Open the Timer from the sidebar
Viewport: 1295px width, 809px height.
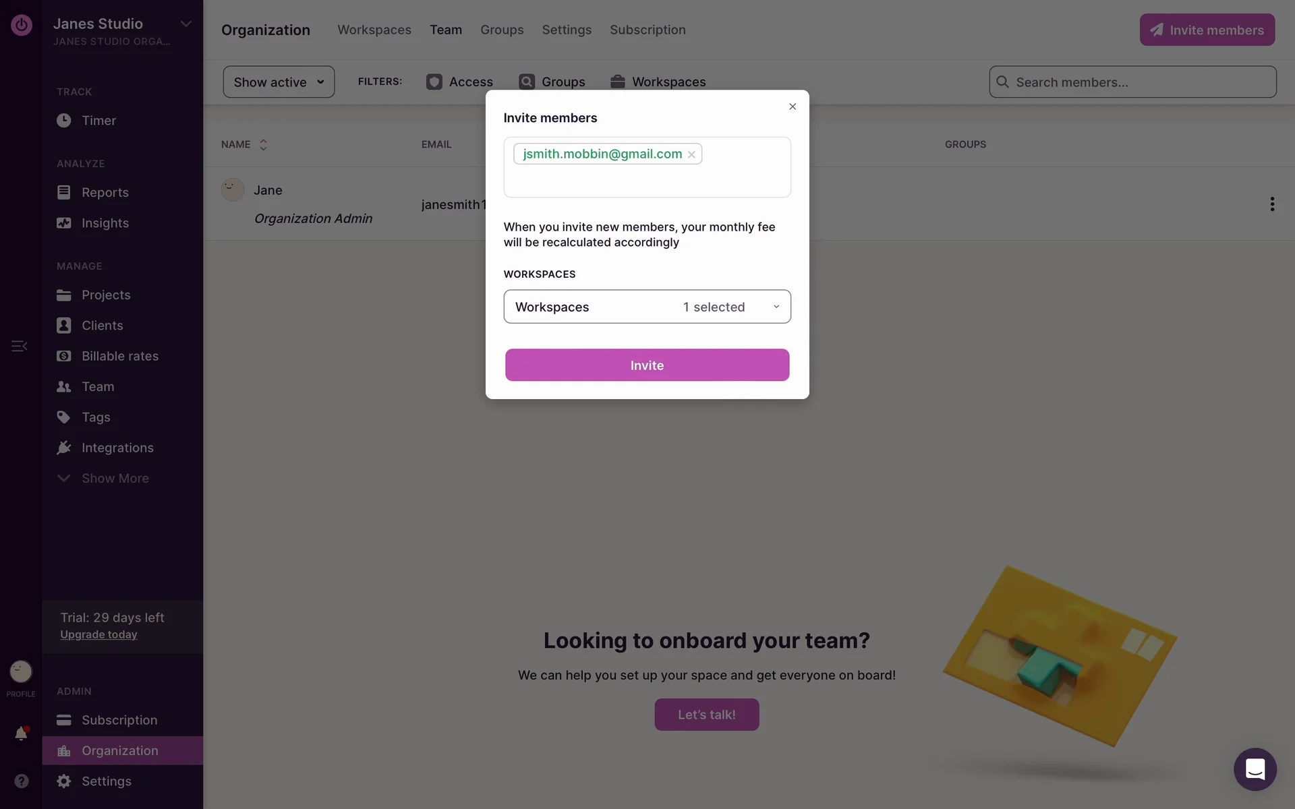click(98, 121)
